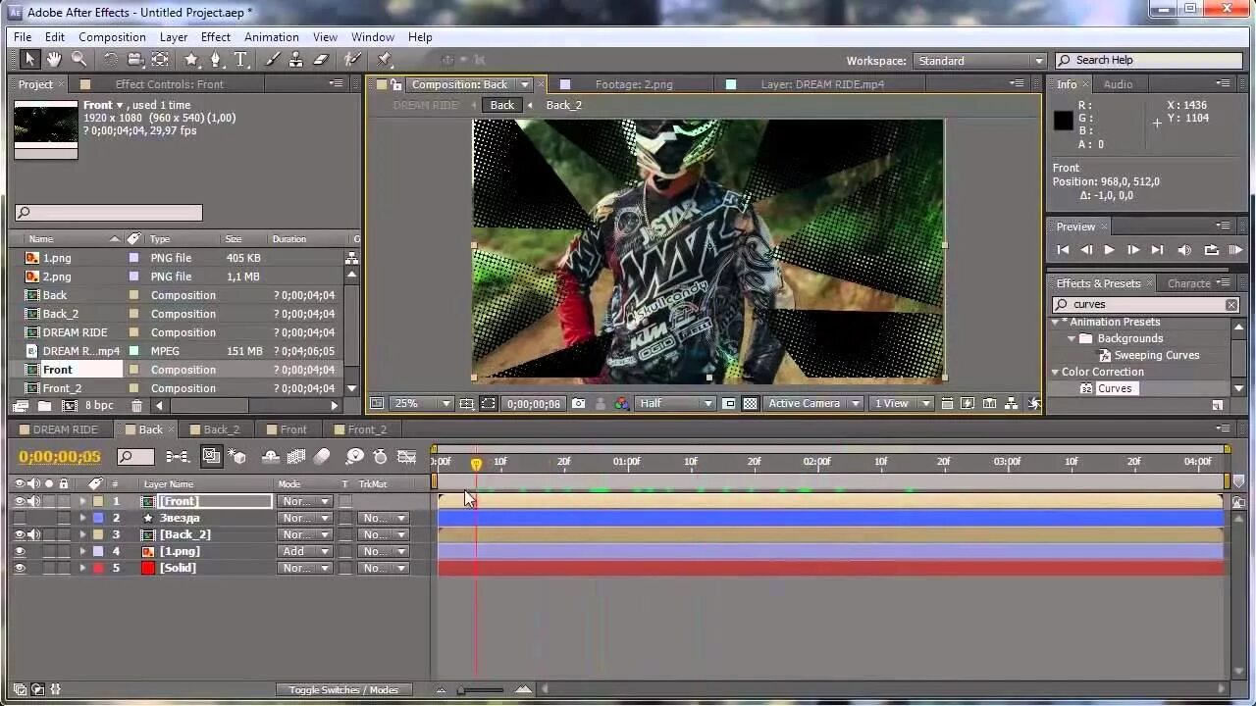The height and width of the screenshot is (706, 1256).
Task: Open the Half resolution dropdown
Action: point(675,403)
